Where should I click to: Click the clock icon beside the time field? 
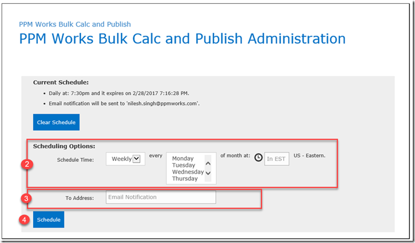point(259,158)
